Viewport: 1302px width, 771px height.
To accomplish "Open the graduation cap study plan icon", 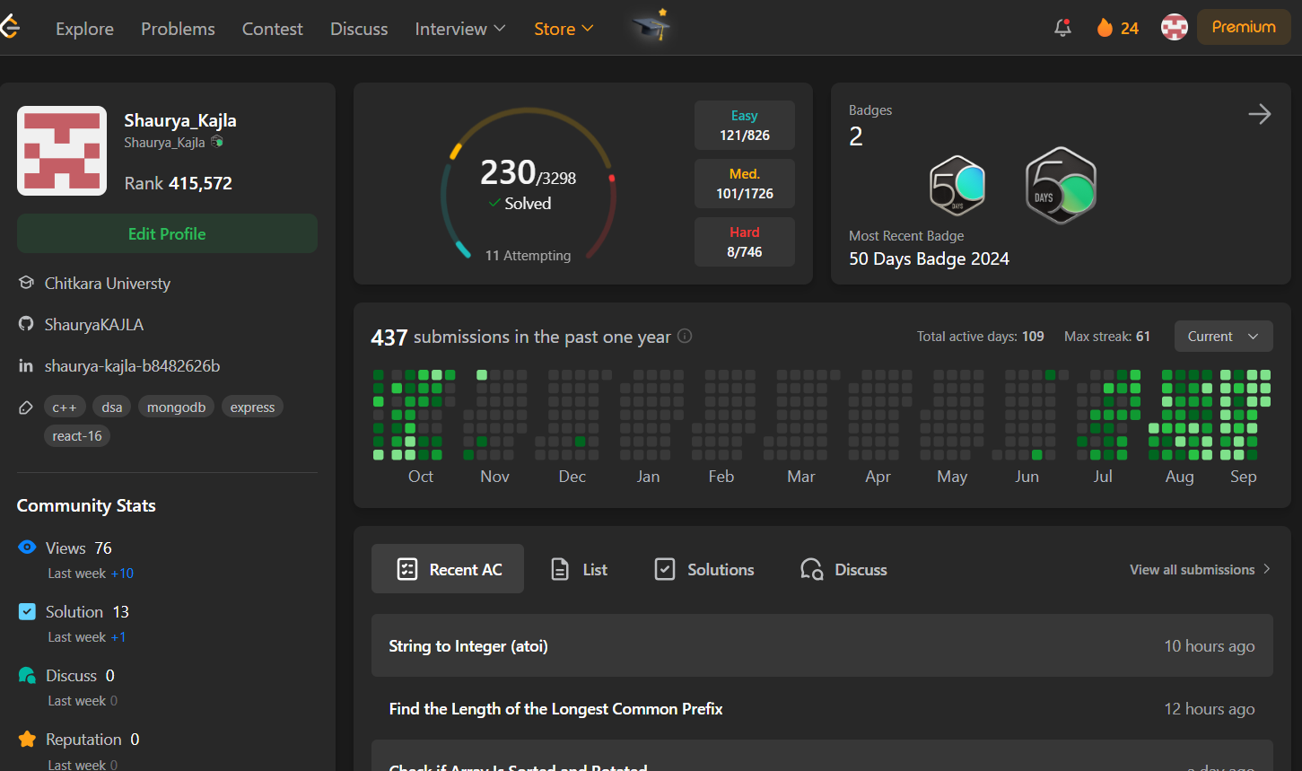I will click(x=651, y=27).
